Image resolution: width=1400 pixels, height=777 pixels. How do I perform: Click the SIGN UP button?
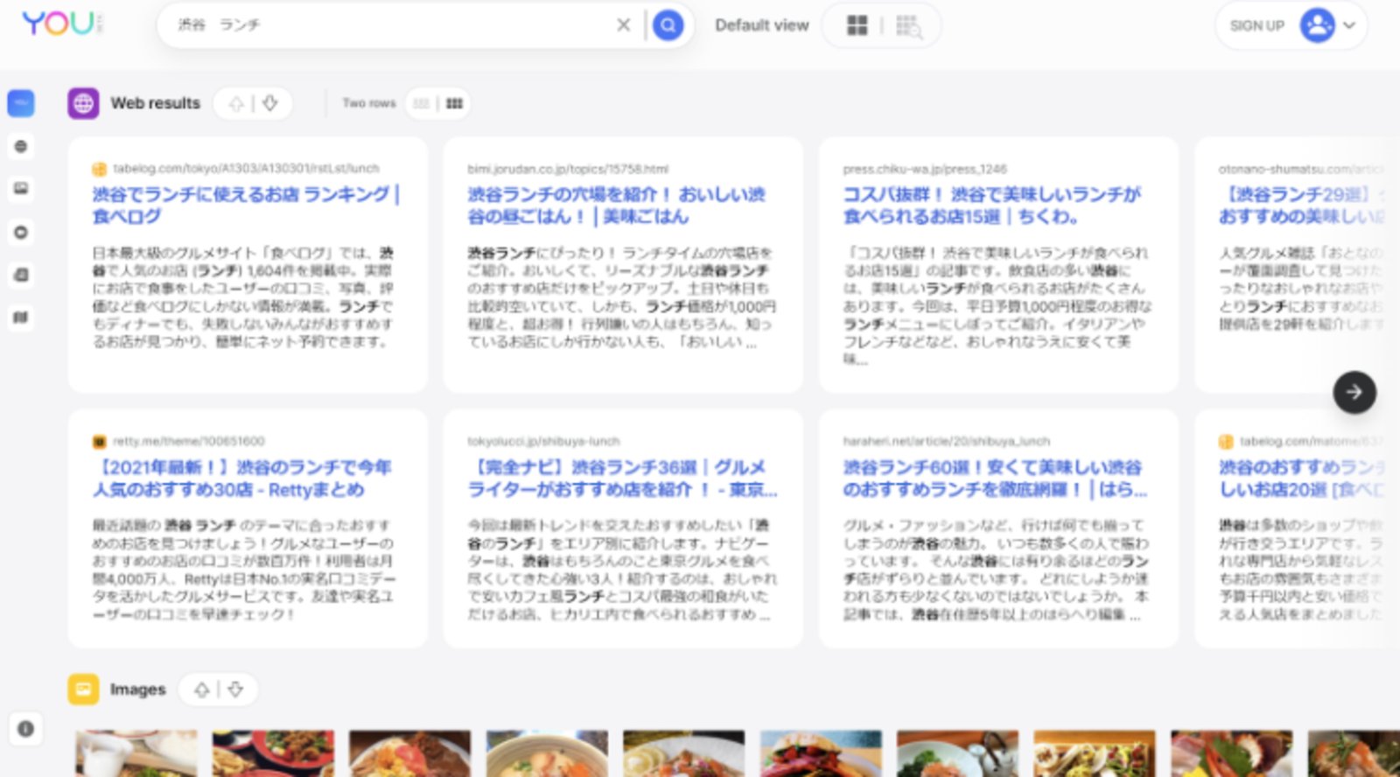tap(1256, 25)
